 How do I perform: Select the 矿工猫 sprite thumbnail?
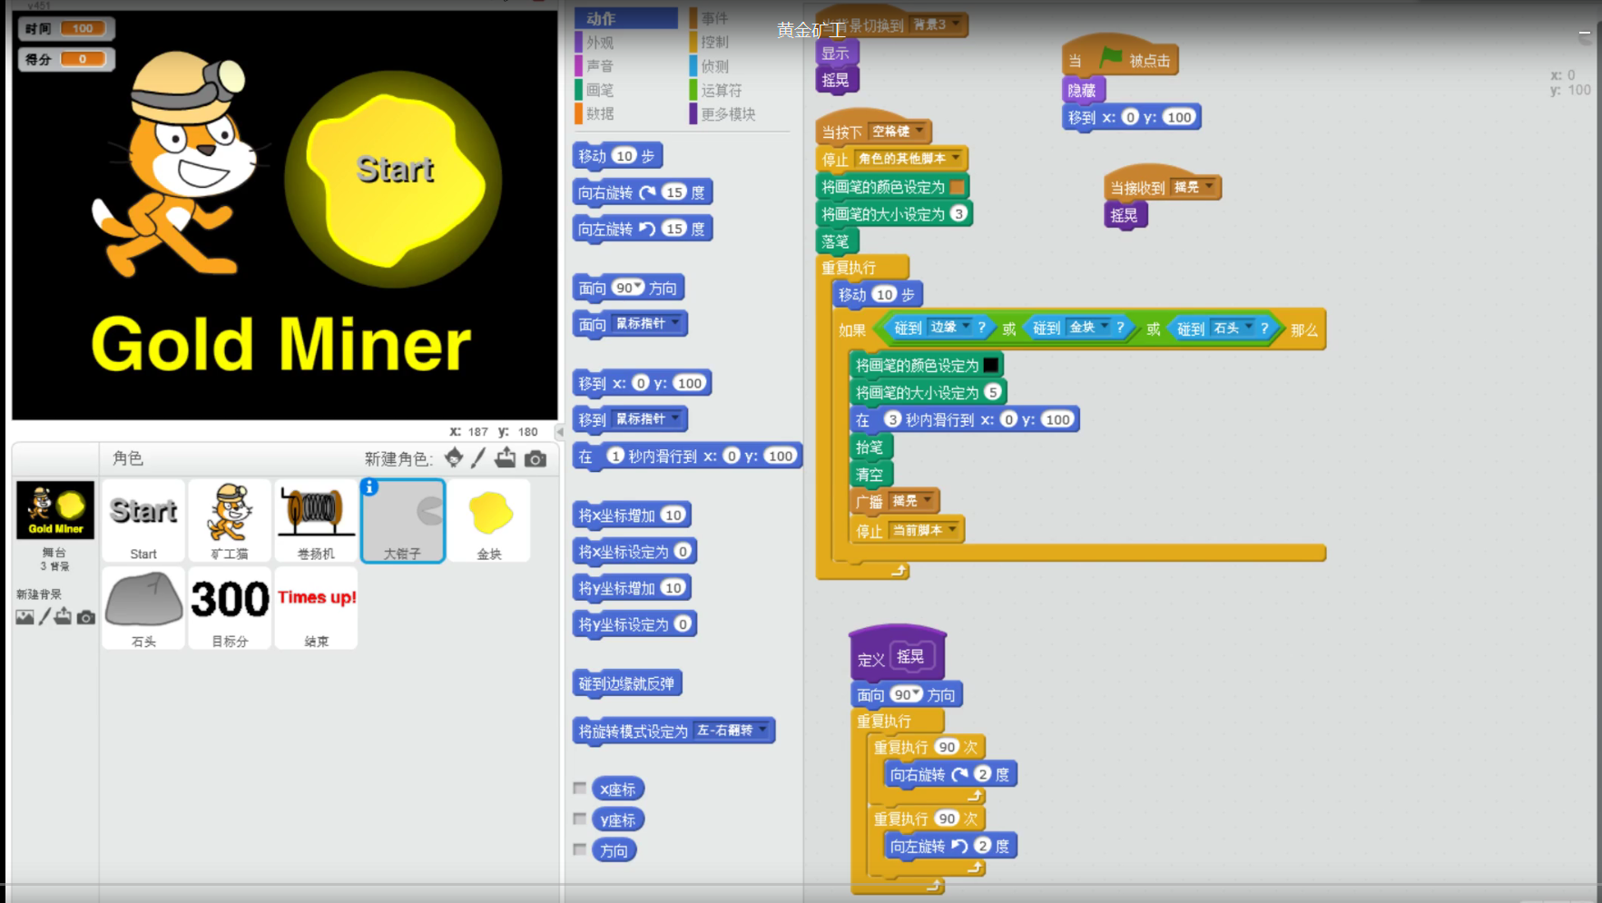pyautogui.click(x=230, y=520)
